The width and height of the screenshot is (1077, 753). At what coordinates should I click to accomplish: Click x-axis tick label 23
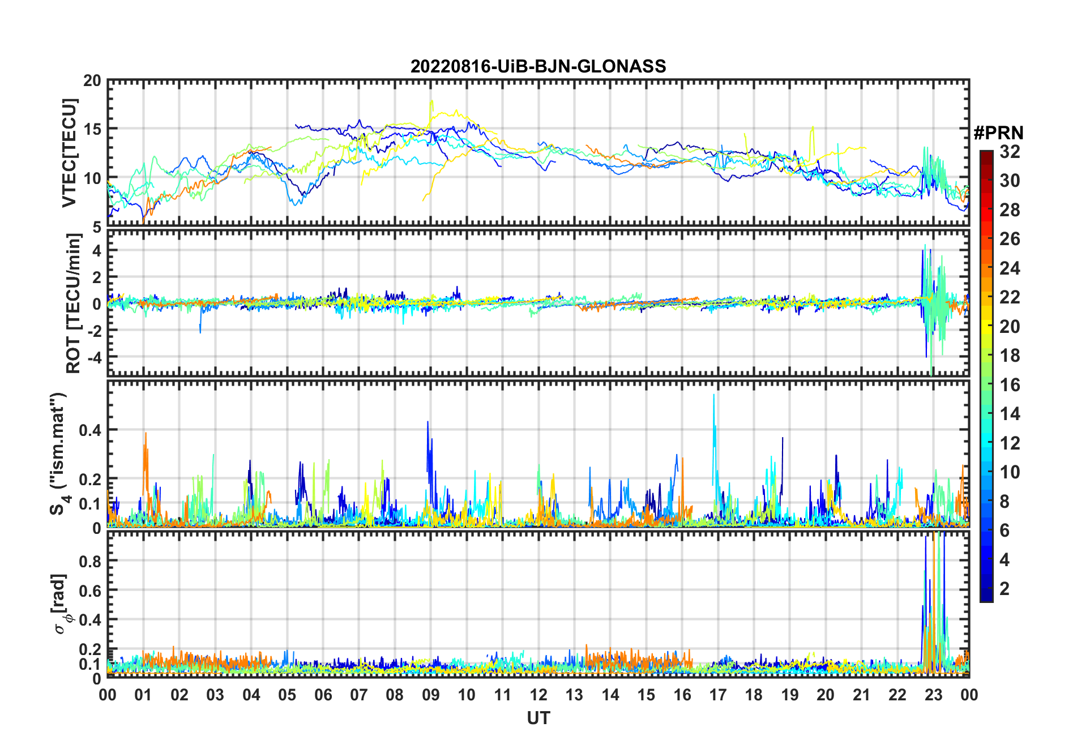coord(933,695)
